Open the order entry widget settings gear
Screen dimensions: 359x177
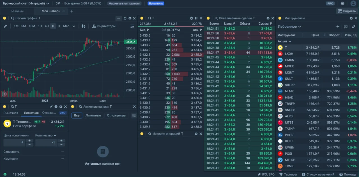[x=61, y=107]
